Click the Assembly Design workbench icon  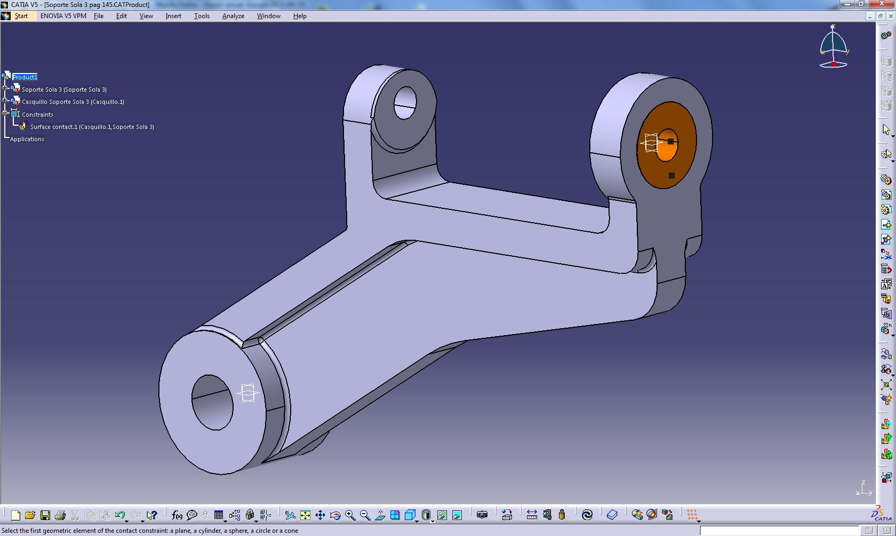886,36
